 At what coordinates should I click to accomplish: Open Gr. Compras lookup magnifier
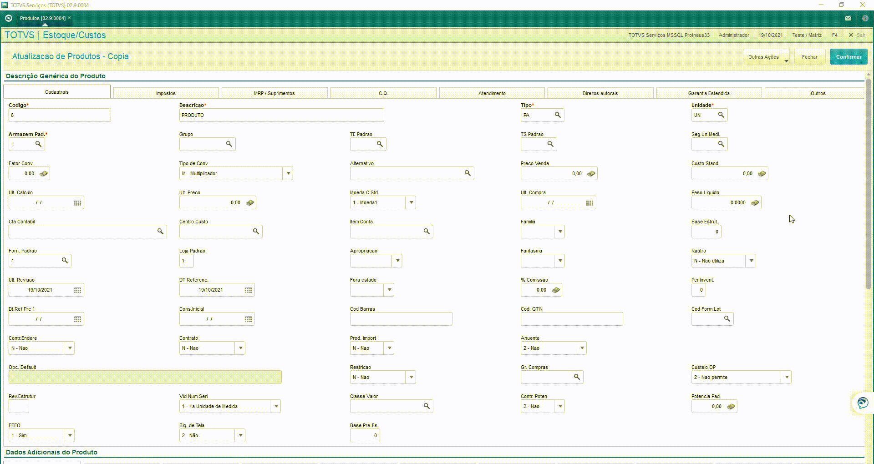[577, 377]
